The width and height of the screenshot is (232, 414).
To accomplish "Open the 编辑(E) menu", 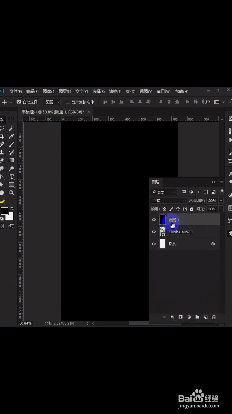I will pyautogui.click(x=32, y=92).
